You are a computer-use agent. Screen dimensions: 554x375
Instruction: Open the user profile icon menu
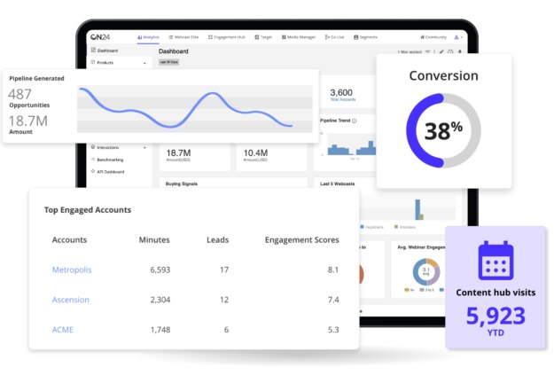click(457, 37)
